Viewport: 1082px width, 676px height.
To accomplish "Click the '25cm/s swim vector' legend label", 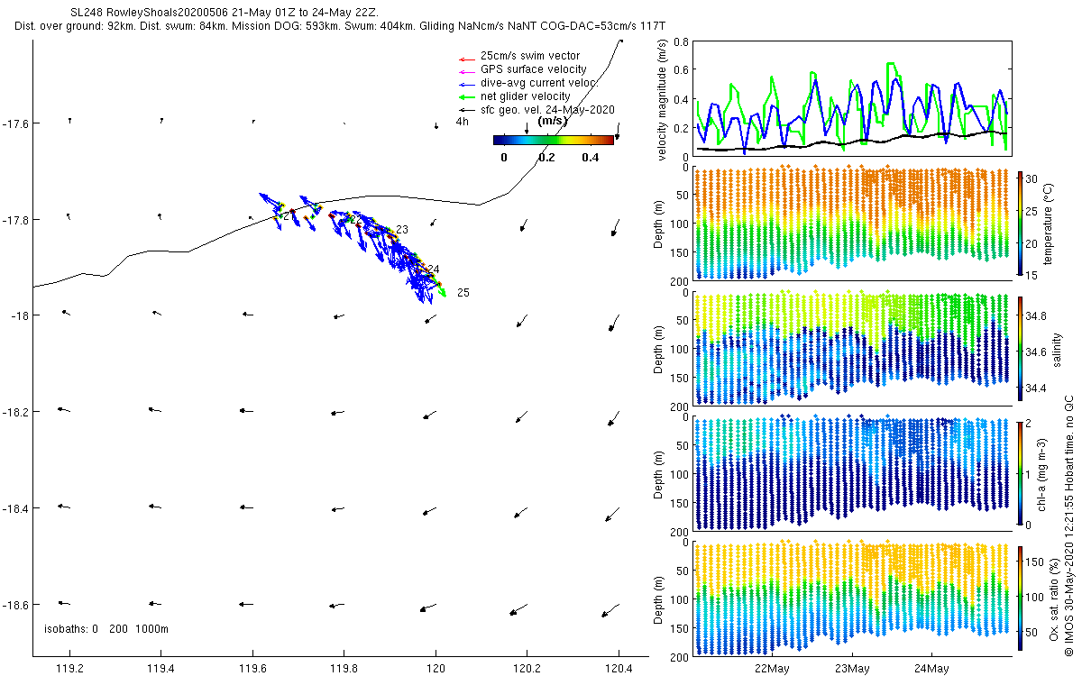I will (530, 56).
